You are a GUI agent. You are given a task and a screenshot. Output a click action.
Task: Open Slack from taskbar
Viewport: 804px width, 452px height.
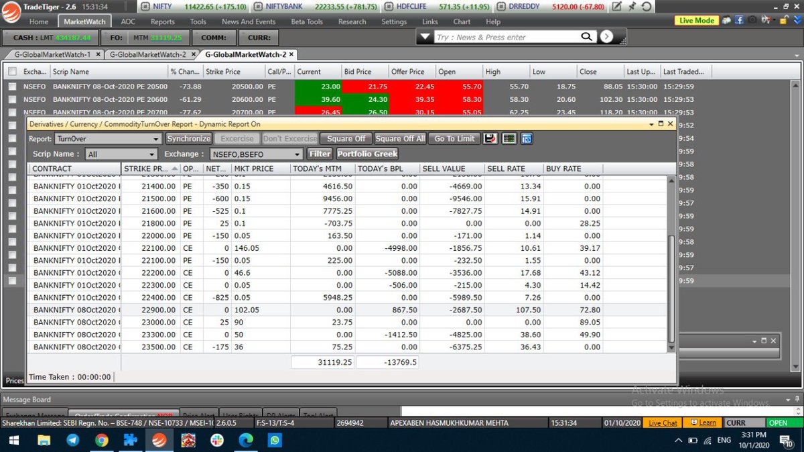click(216, 440)
